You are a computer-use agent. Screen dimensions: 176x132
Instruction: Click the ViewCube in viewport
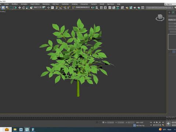click(160, 18)
